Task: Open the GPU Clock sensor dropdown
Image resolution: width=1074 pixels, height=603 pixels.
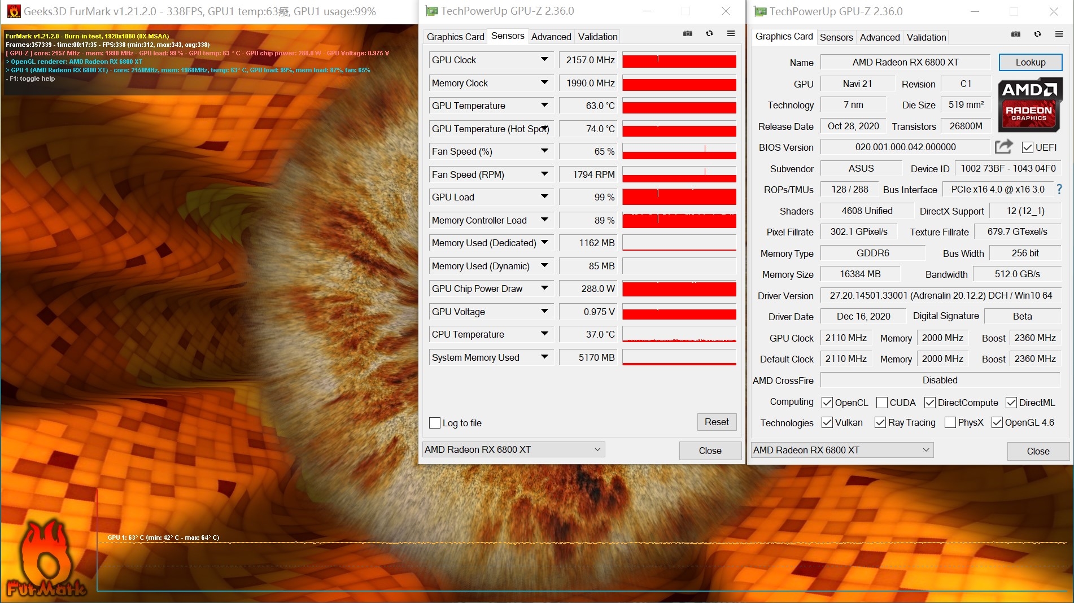Action: tap(544, 59)
